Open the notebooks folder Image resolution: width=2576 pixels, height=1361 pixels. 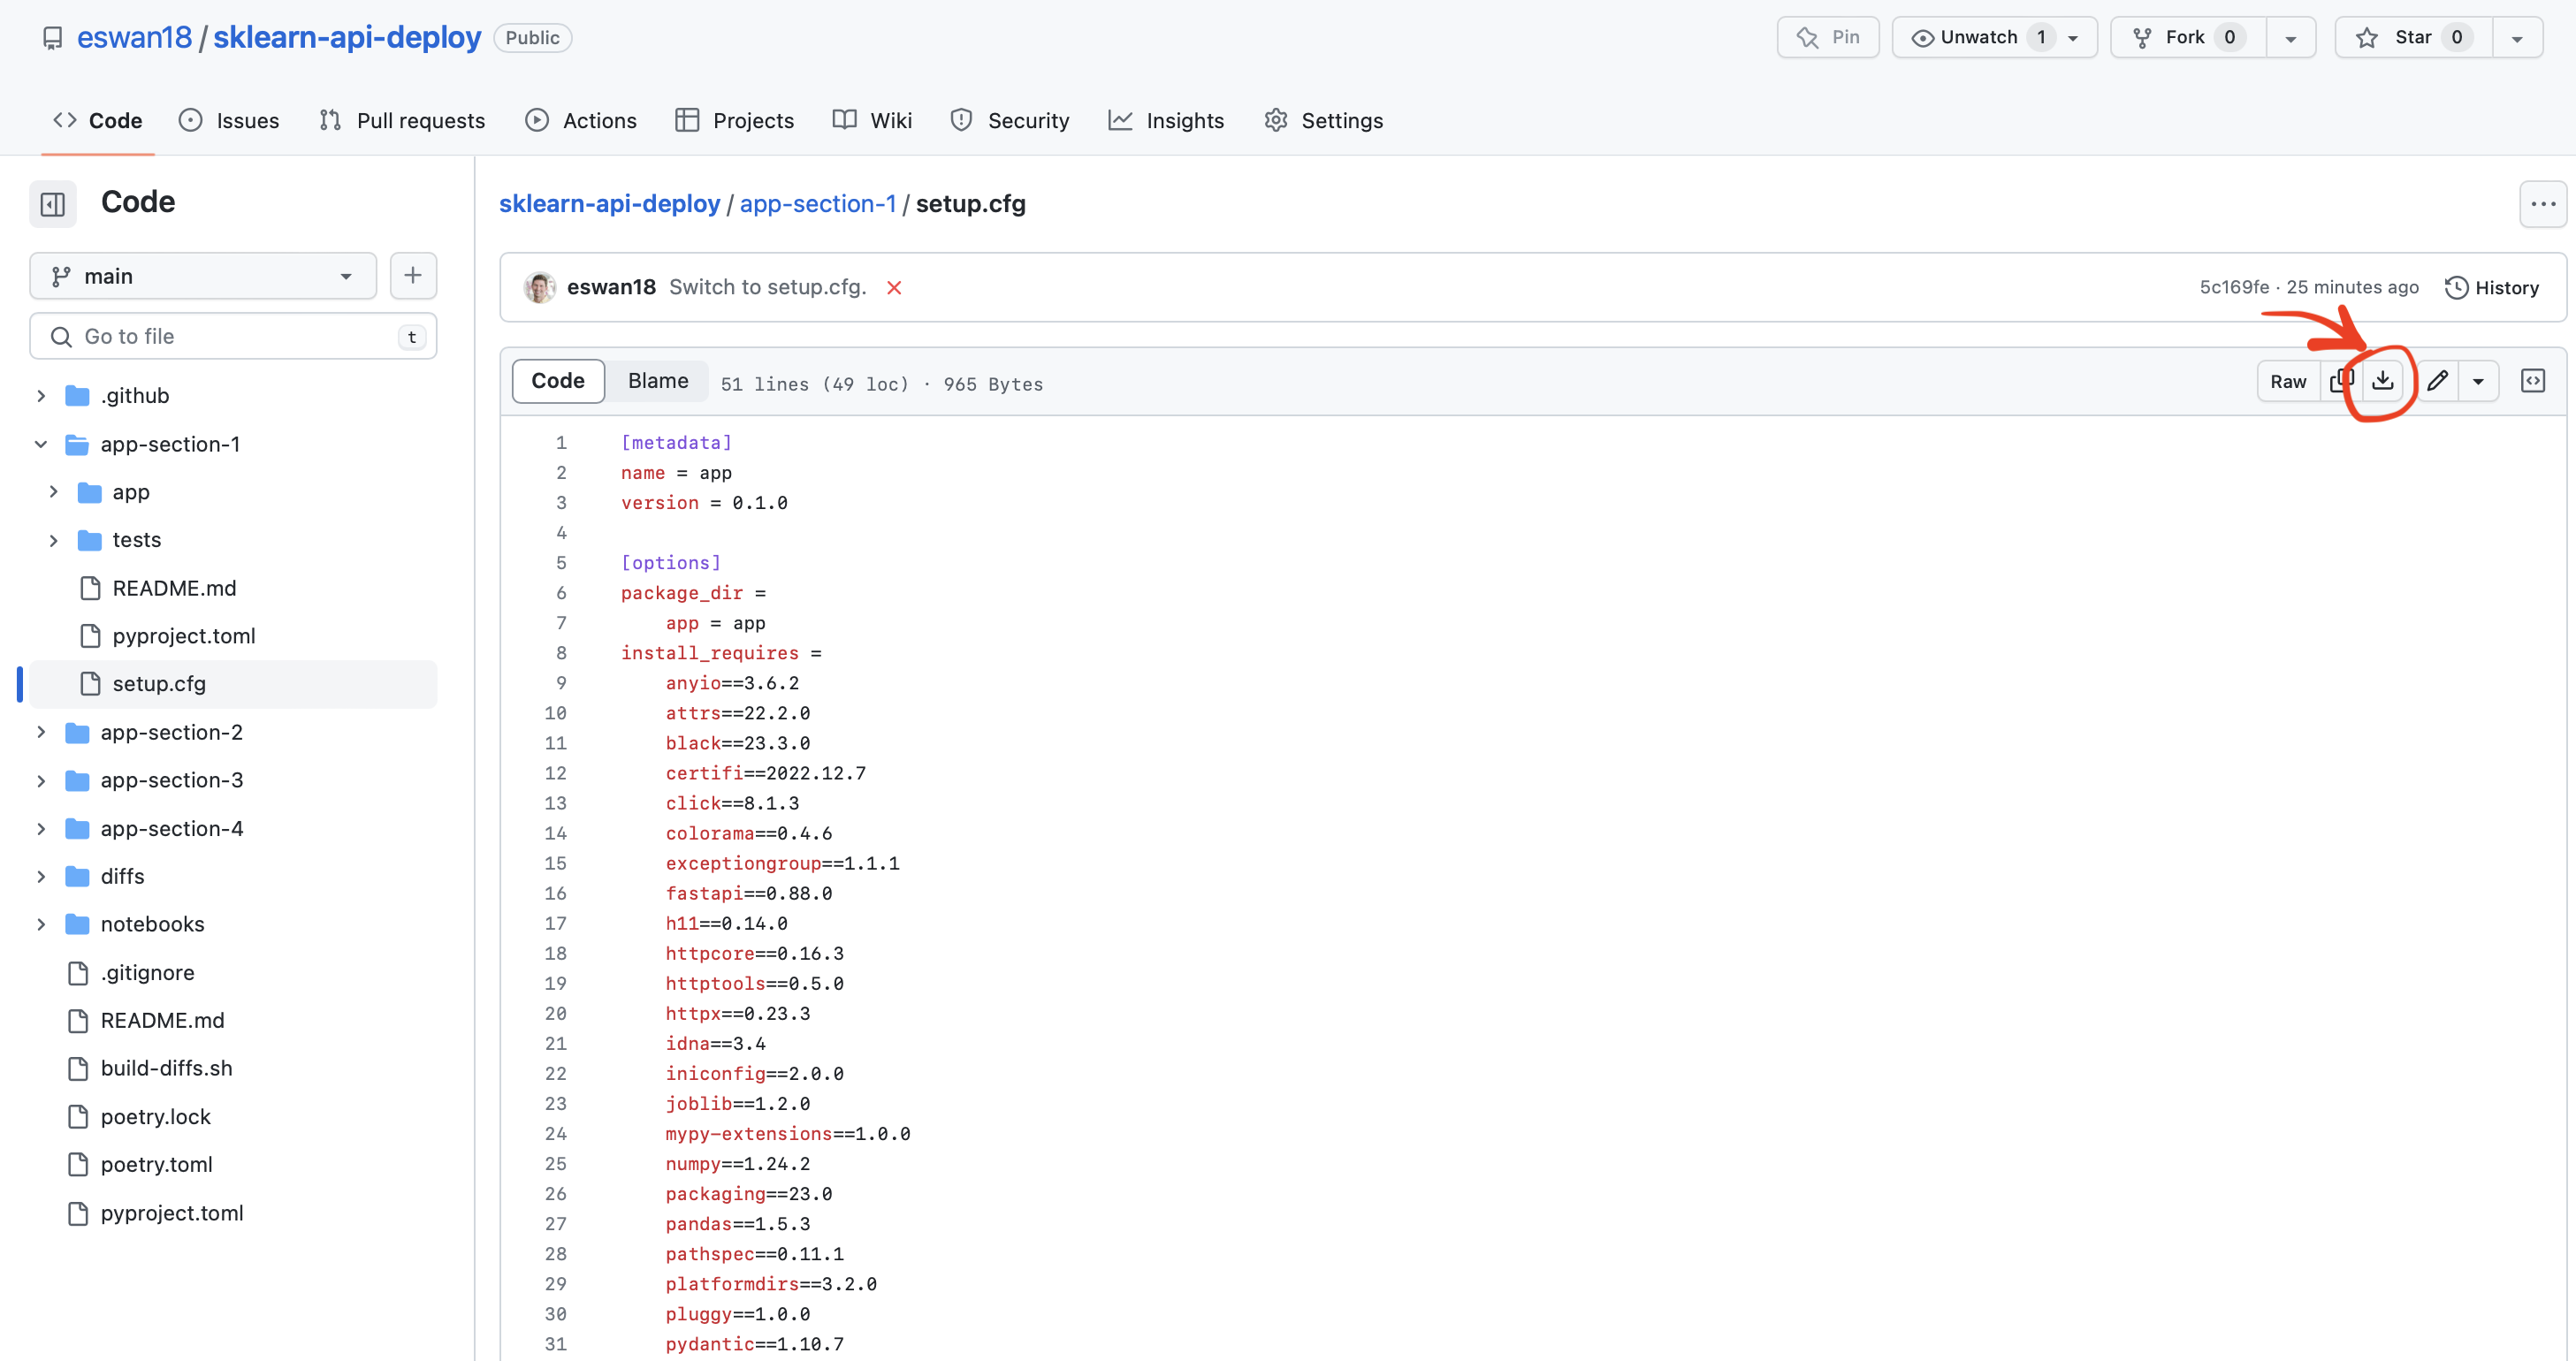153,924
